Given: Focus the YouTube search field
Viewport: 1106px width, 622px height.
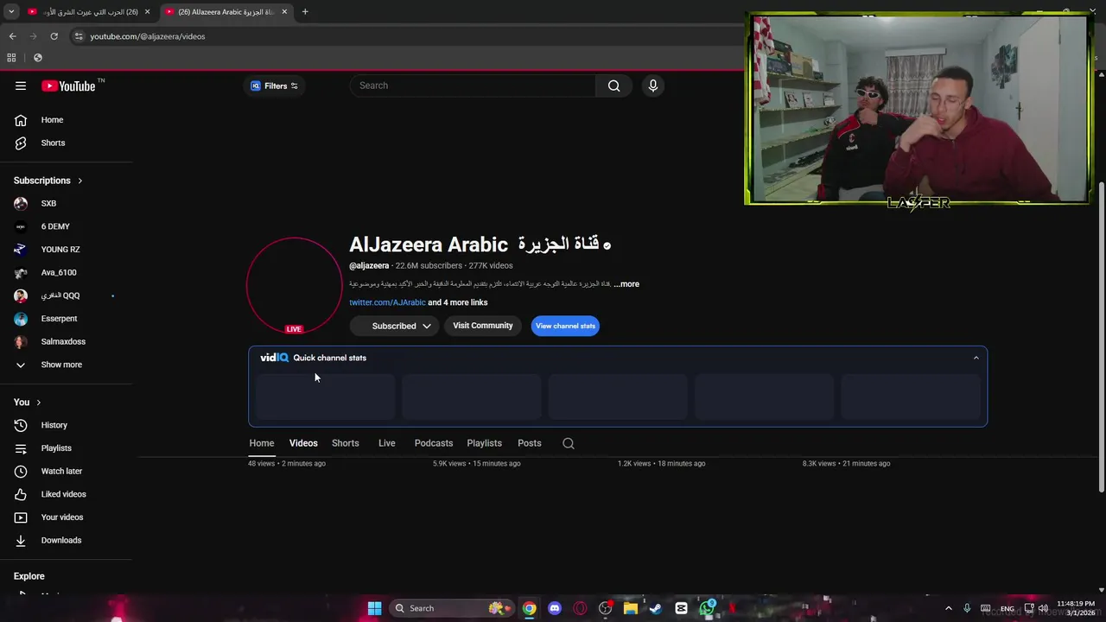Looking at the screenshot, I should pyautogui.click(x=474, y=86).
